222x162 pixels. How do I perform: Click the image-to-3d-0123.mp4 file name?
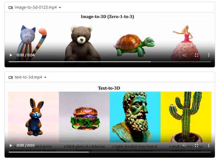(x=36, y=7)
